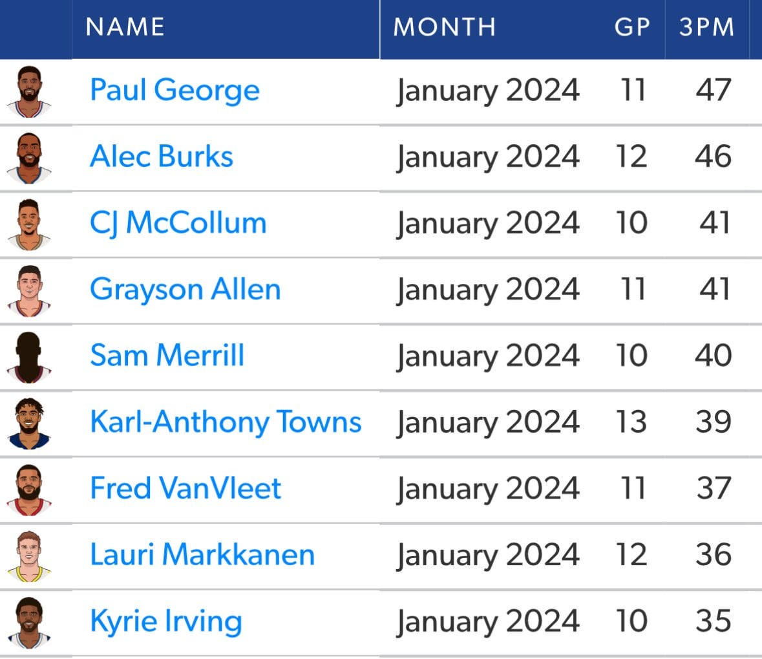Open Karl-Anthony Towns name link
The width and height of the screenshot is (762, 659).
point(226,422)
